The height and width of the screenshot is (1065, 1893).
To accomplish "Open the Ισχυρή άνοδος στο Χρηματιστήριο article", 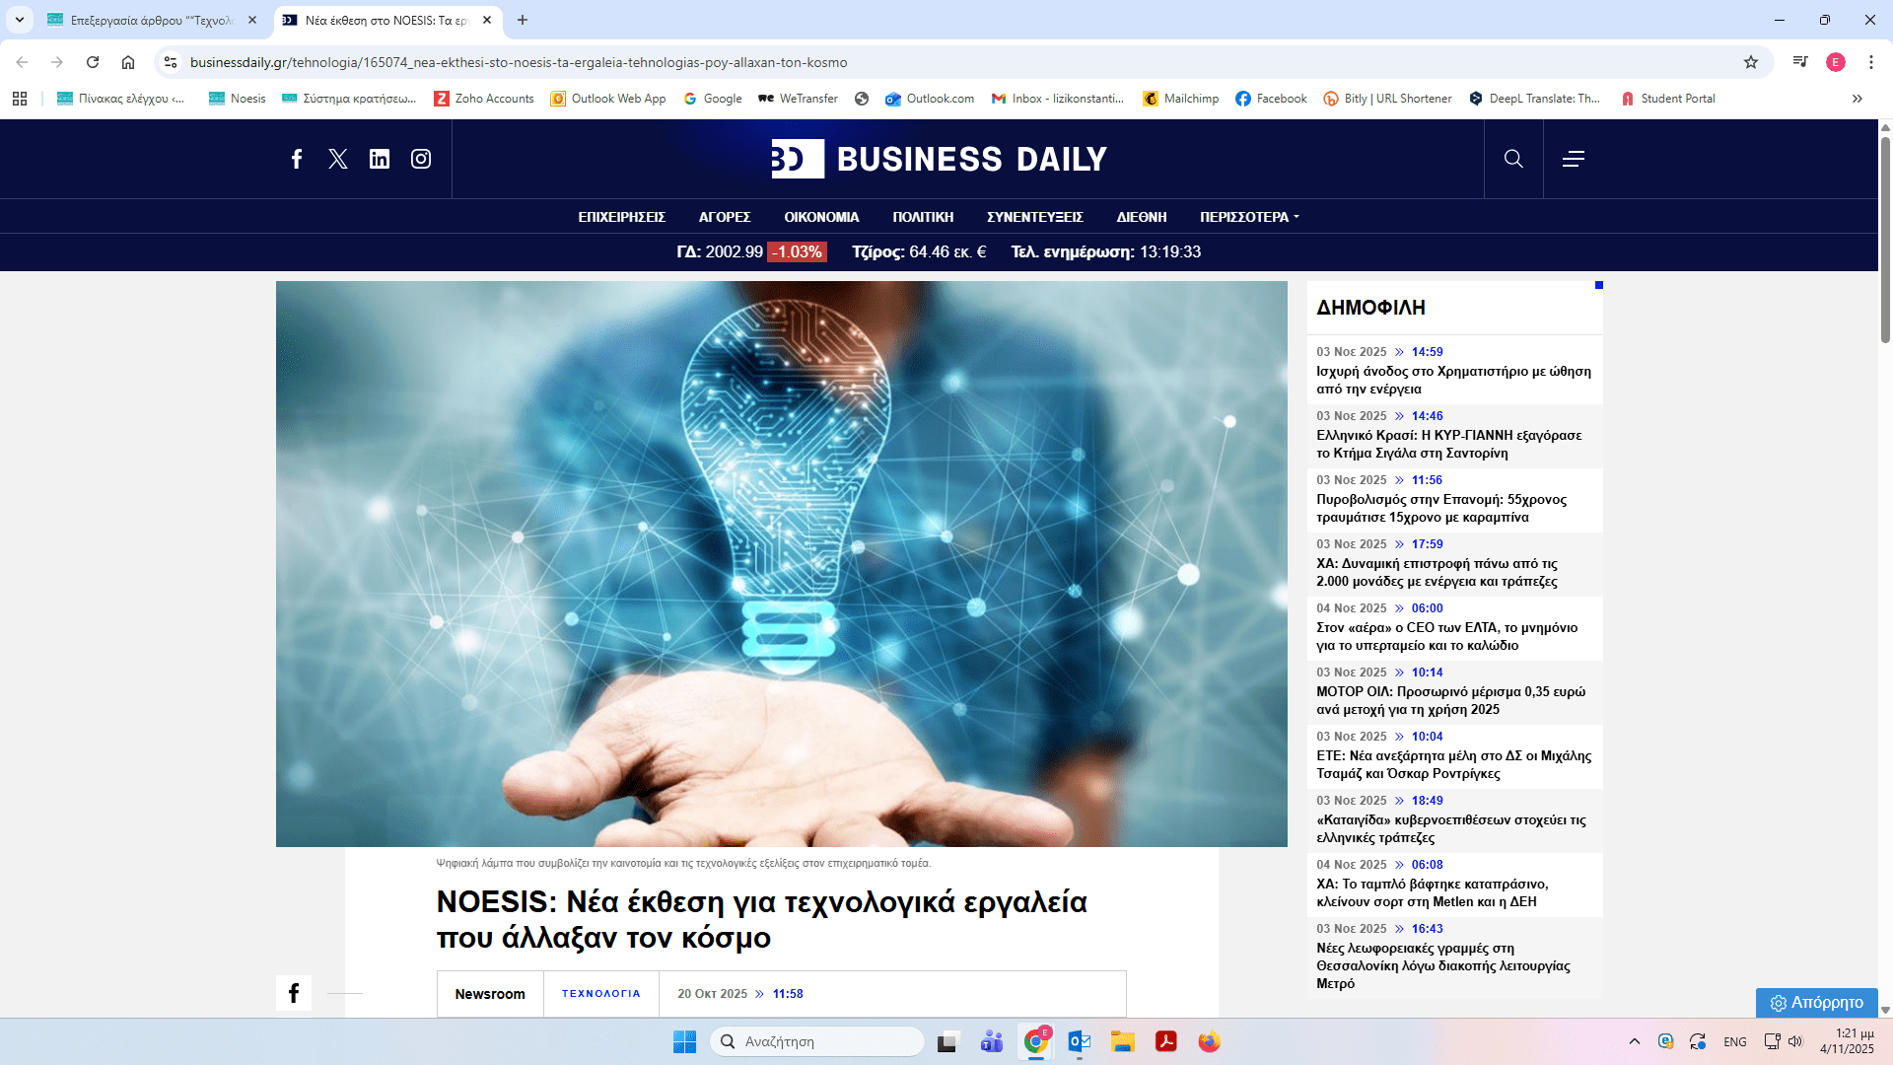I will pyautogui.click(x=1453, y=380).
